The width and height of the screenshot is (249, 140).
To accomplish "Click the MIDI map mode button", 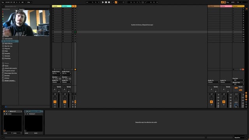I will [233, 2].
